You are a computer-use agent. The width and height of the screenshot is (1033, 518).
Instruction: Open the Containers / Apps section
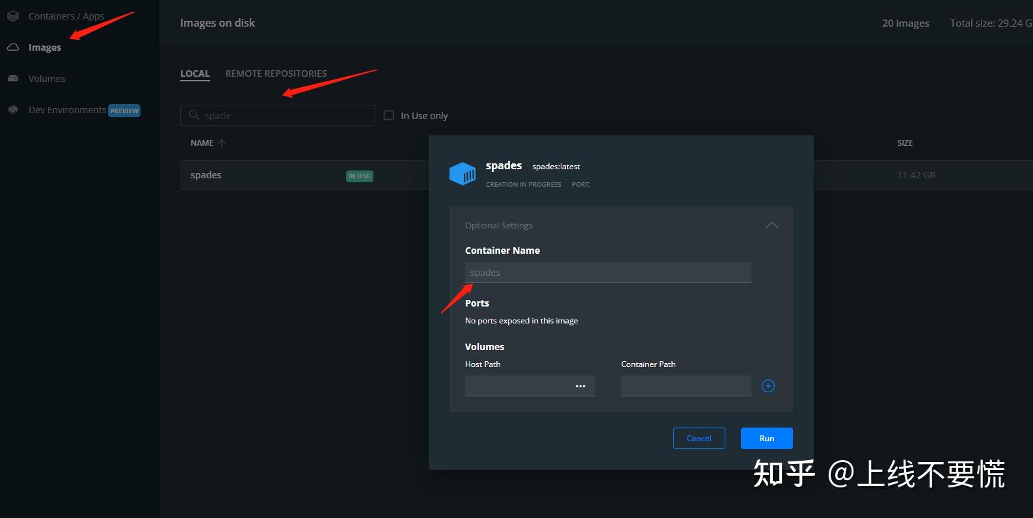(x=66, y=16)
